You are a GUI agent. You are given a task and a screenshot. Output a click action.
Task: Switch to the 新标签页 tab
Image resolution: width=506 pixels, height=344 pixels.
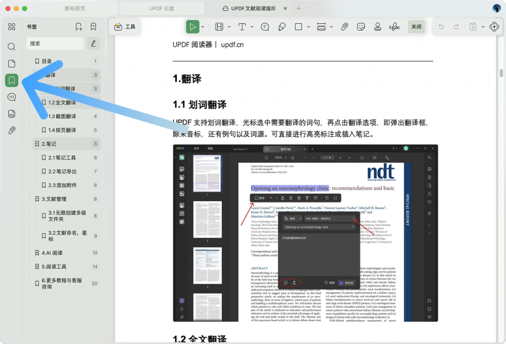click(x=75, y=8)
